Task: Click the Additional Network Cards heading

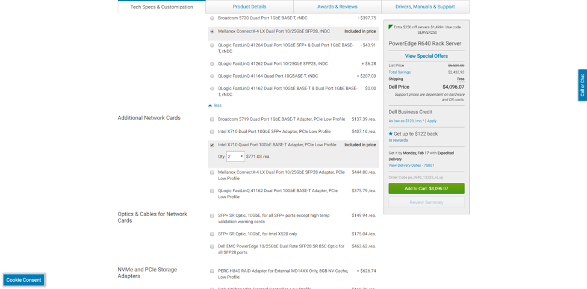Action: coord(149,118)
